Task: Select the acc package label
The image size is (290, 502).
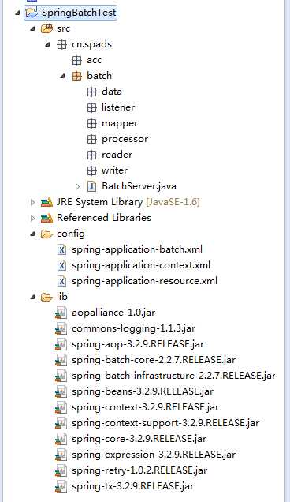Action: [94, 60]
